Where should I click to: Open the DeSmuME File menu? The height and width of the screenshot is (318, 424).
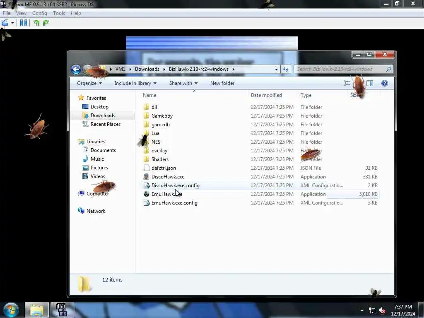[x=7, y=13]
